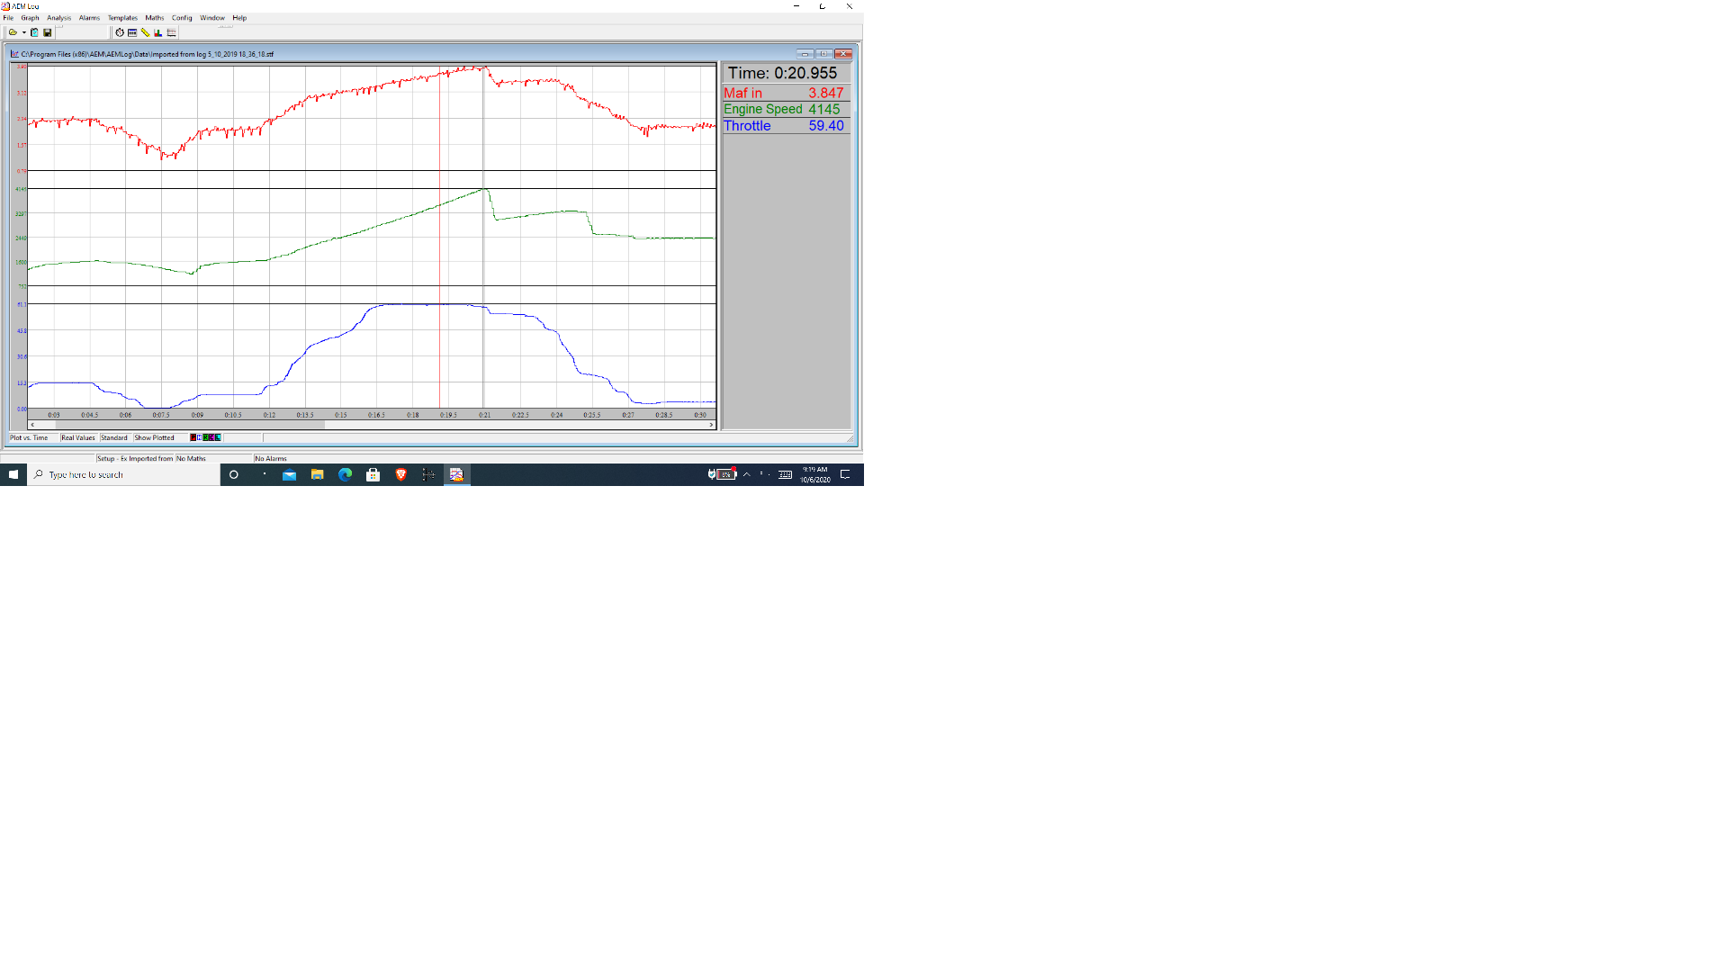1728x972 pixels.
Task: Click the clipboard toolbar icon
Action: [x=34, y=32]
